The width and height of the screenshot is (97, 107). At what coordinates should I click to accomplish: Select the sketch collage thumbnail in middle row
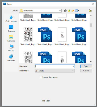pos(28,35)
